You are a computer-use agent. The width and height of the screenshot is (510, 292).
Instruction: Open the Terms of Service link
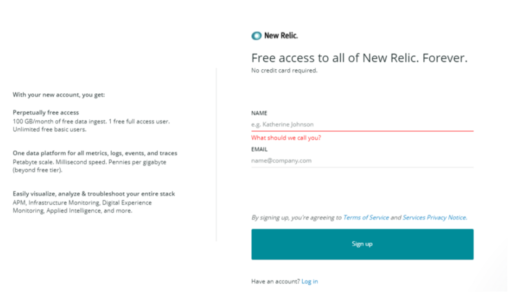[x=366, y=217]
